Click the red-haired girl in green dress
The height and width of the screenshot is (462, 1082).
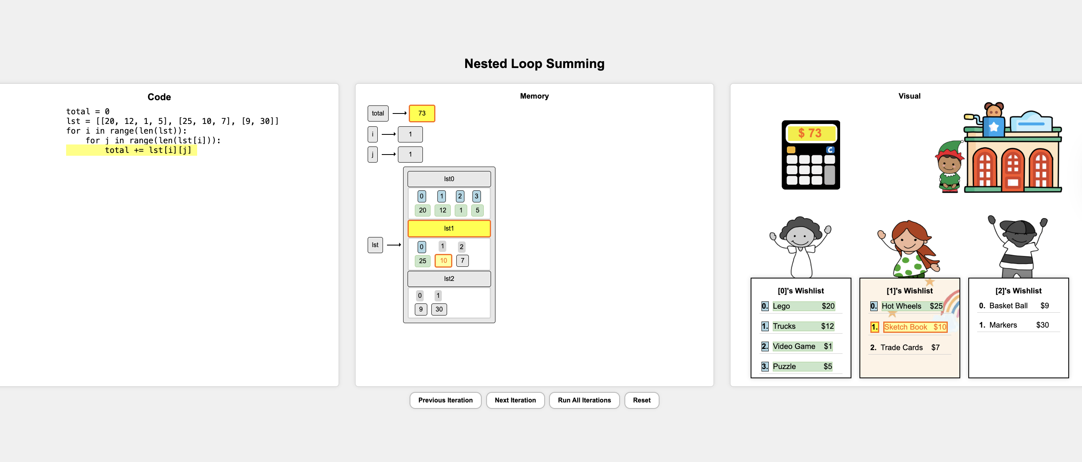tap(910, 248)
